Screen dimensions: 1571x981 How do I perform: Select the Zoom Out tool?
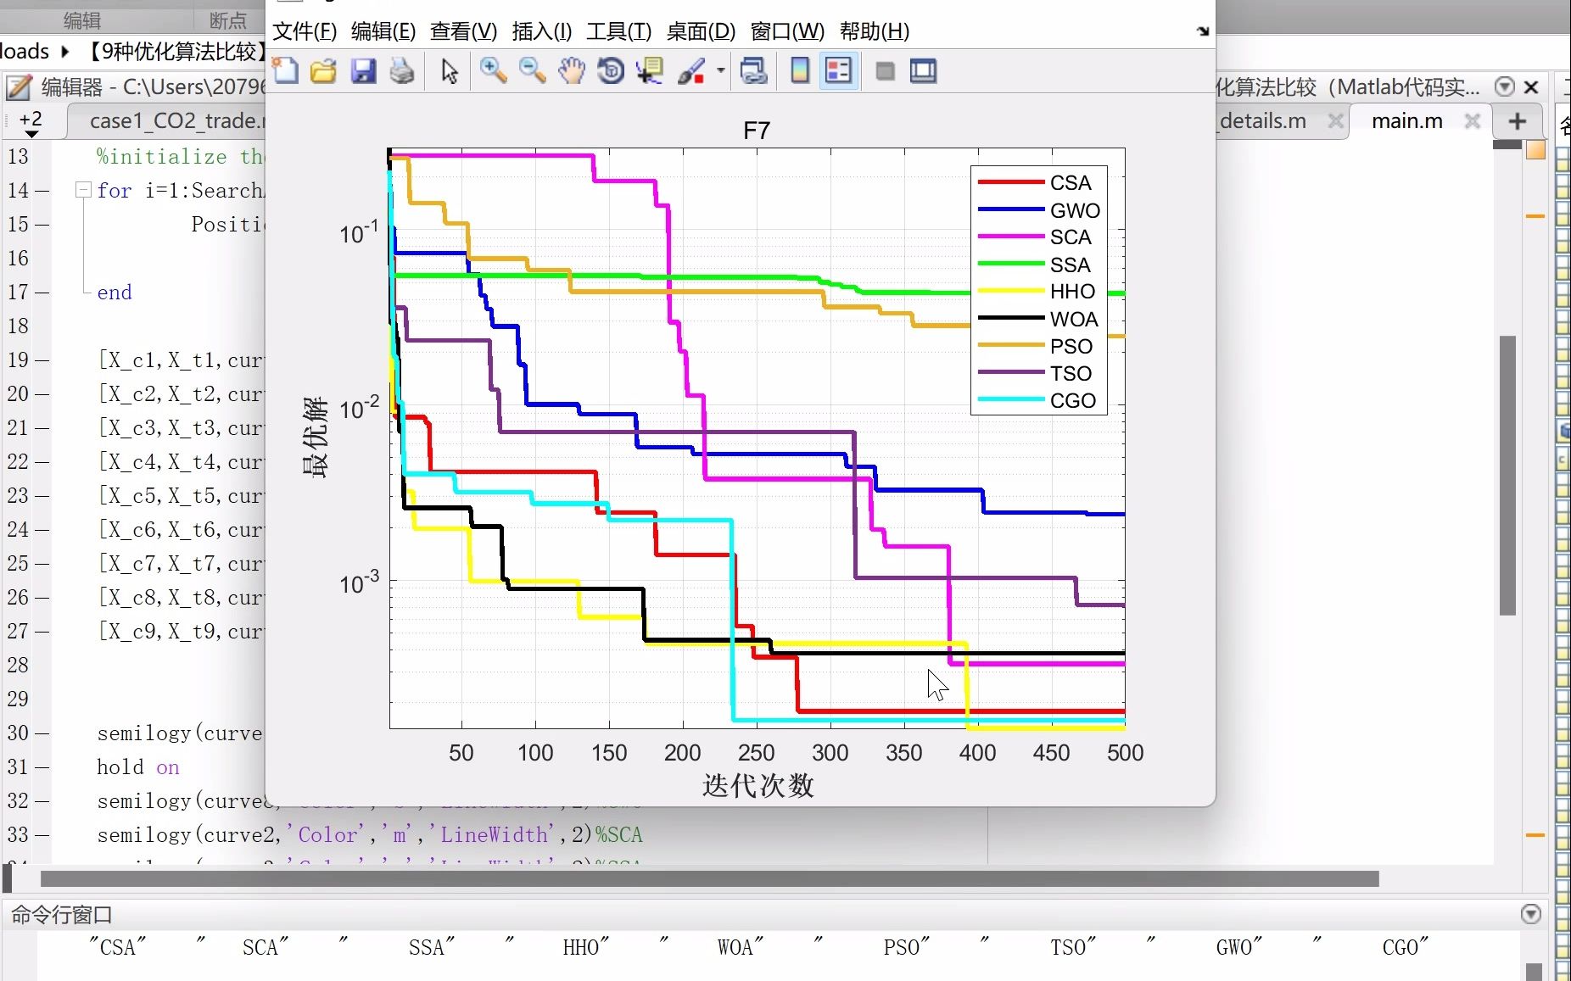pos(532,70)
